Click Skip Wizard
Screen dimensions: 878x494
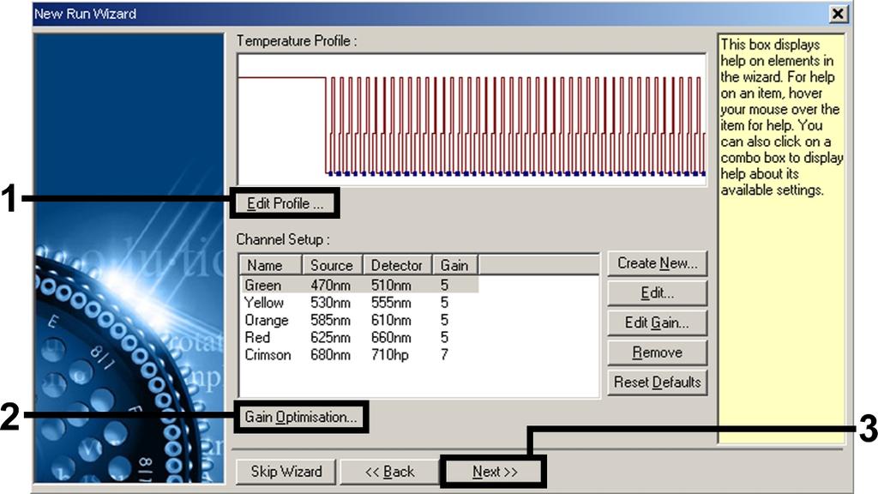tap(286, 472)
